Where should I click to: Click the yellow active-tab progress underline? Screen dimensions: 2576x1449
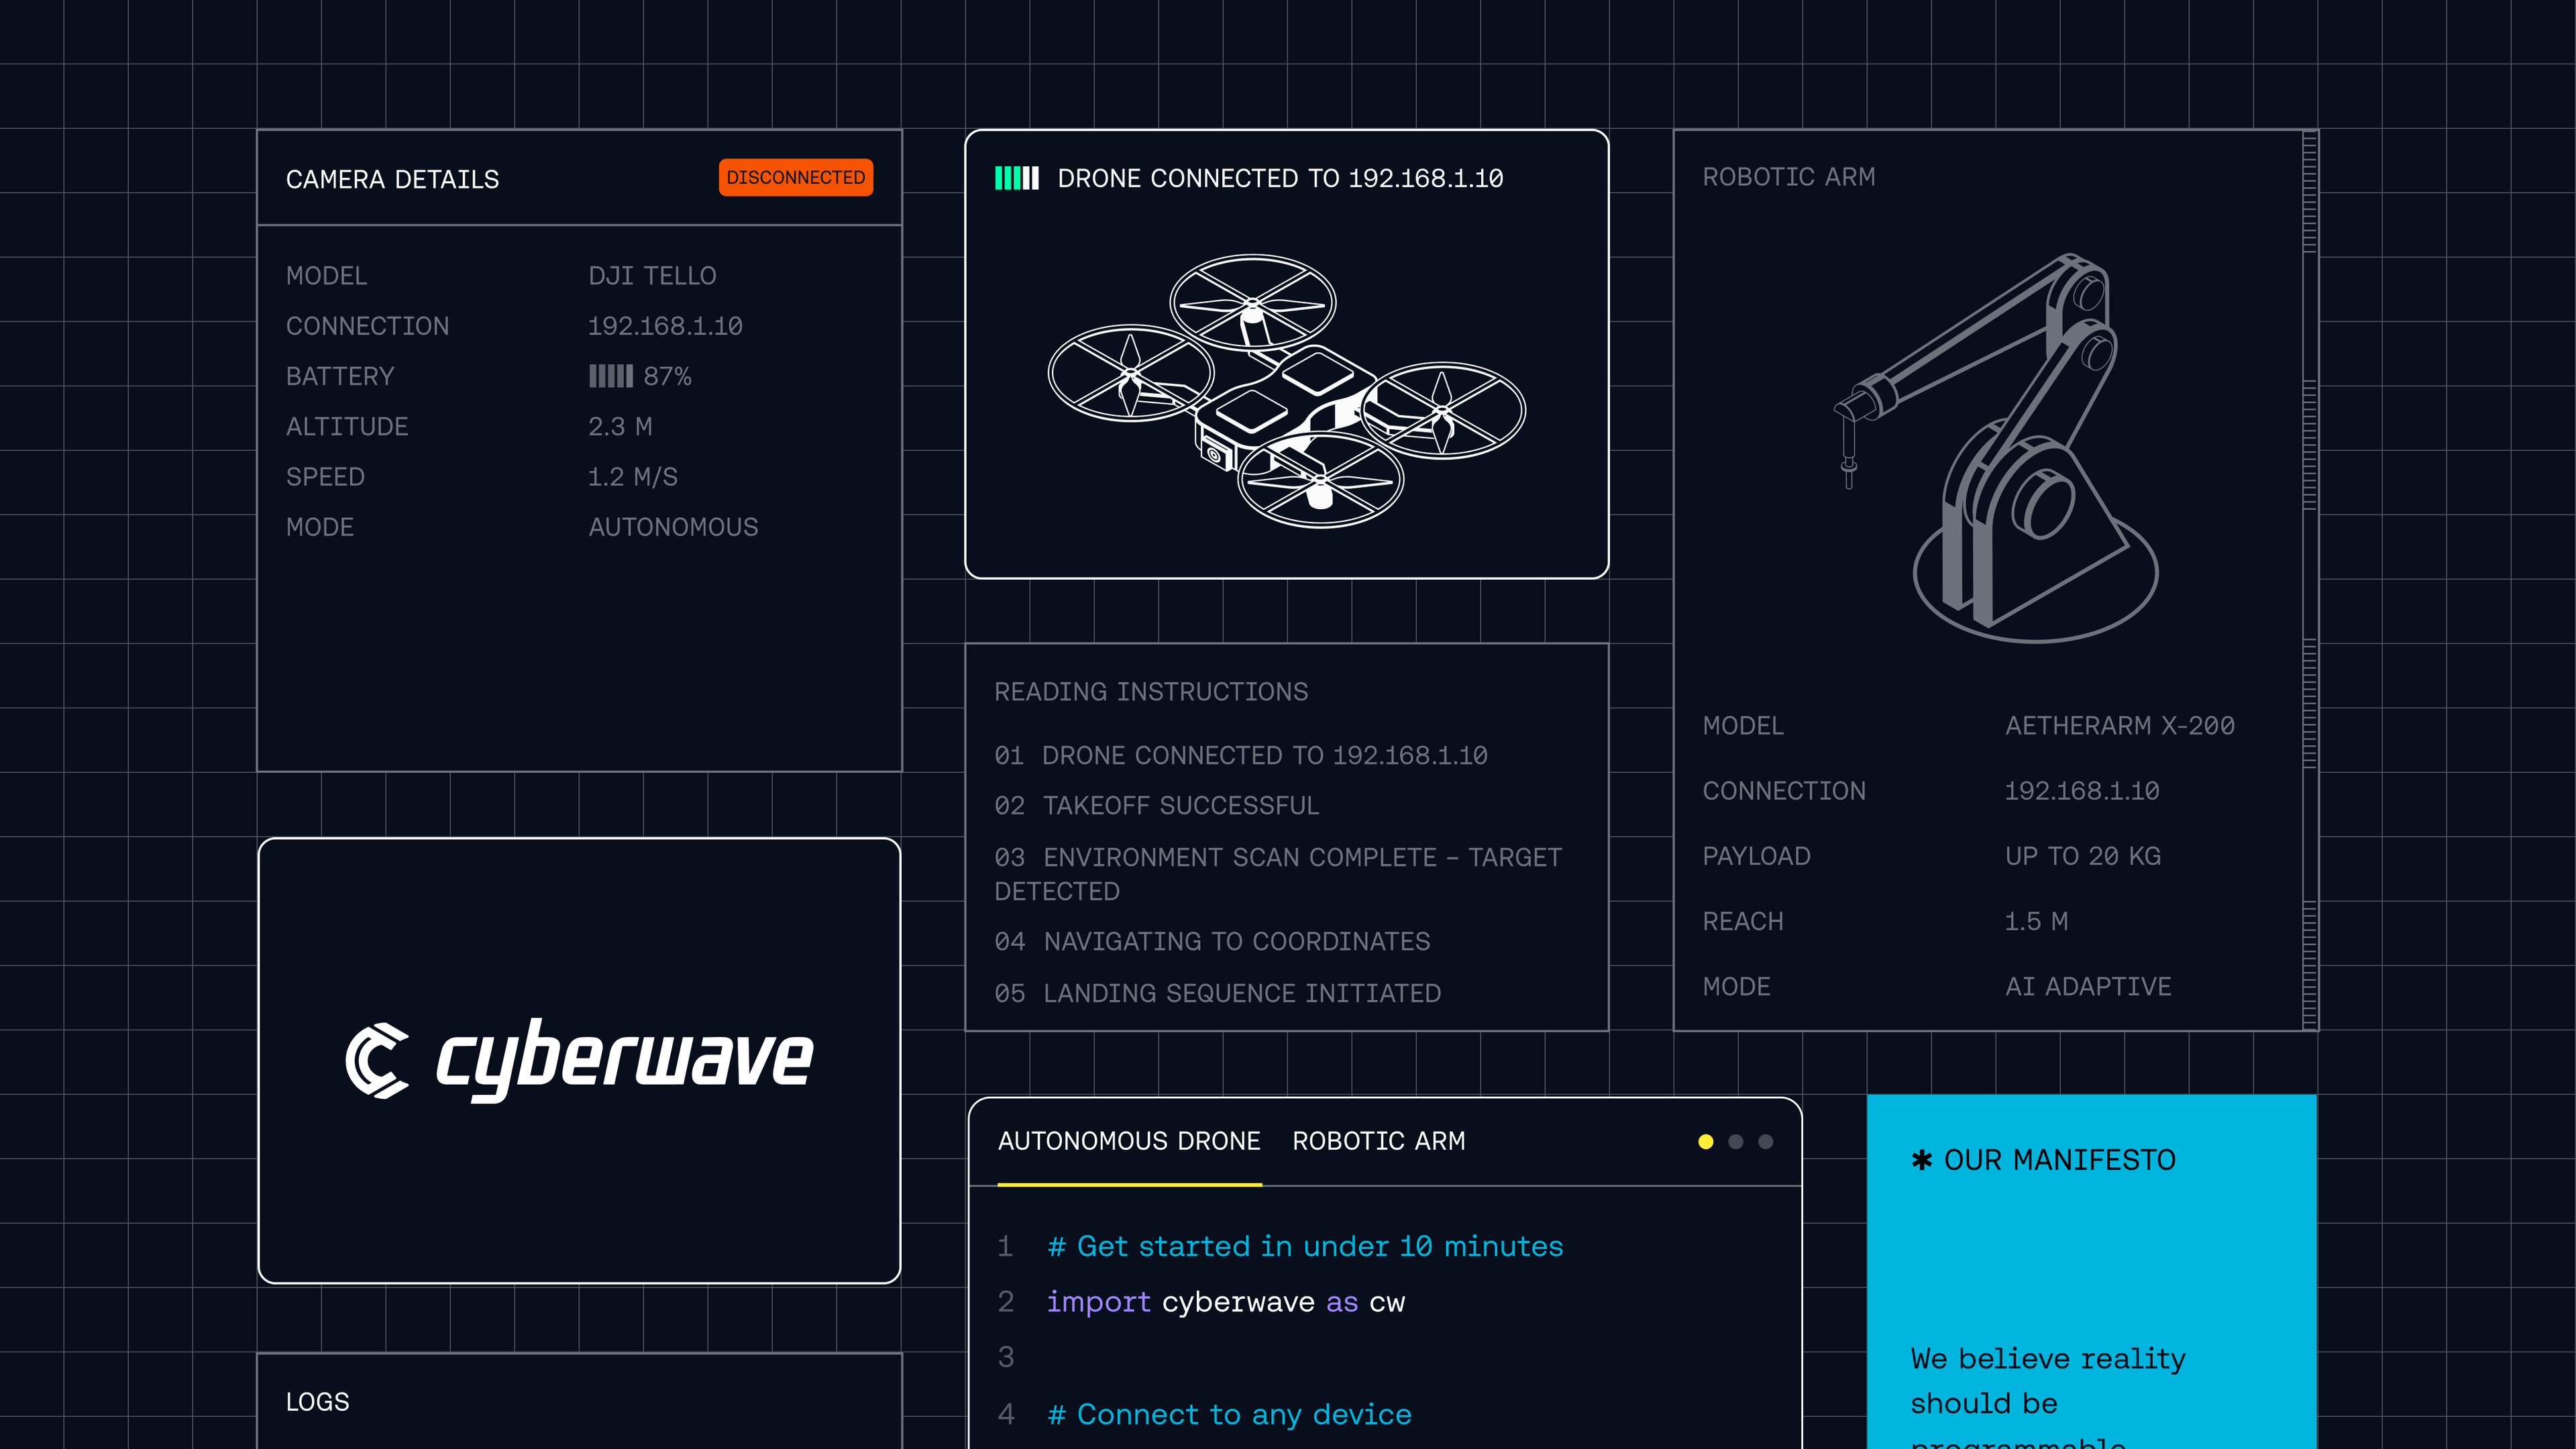coord(1129,1186)
